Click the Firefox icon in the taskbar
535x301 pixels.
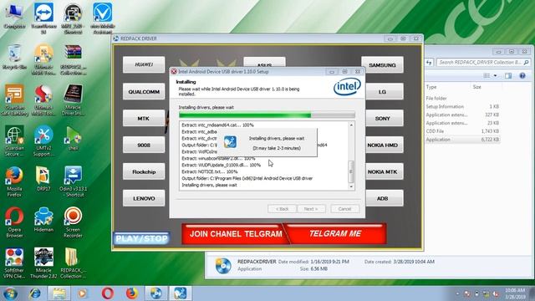(132, 293)
